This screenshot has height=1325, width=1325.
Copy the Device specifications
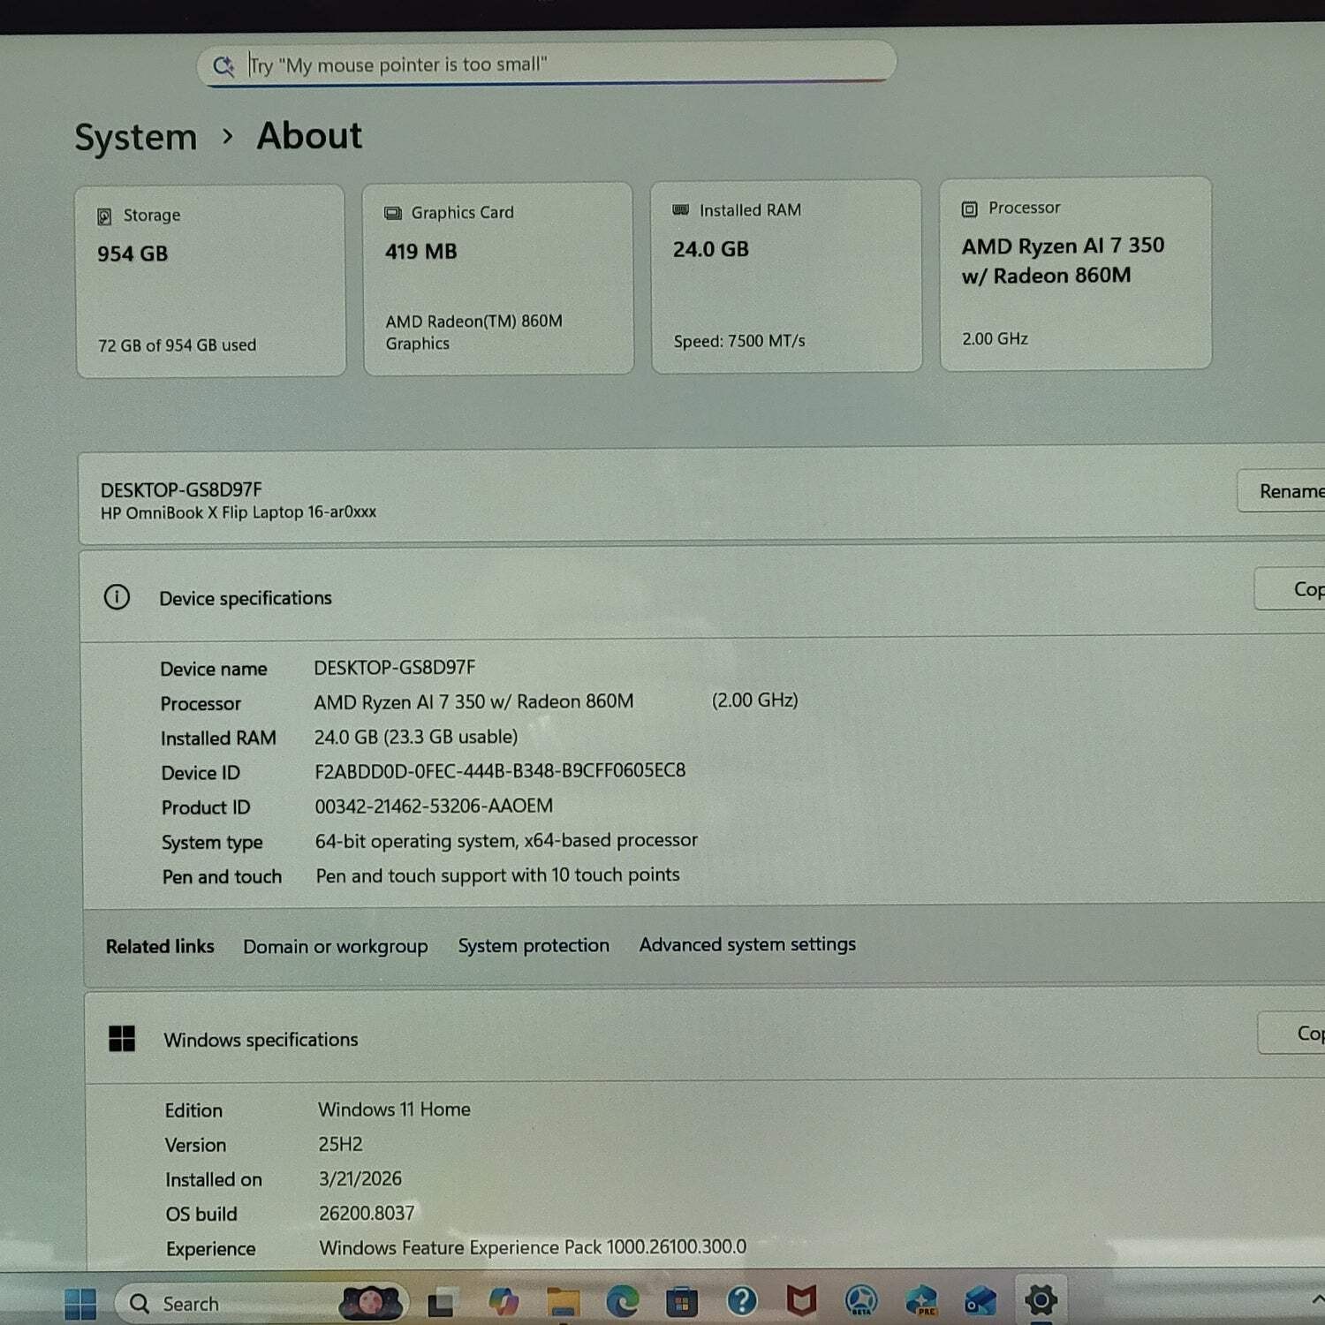(x=1290, y=589)
